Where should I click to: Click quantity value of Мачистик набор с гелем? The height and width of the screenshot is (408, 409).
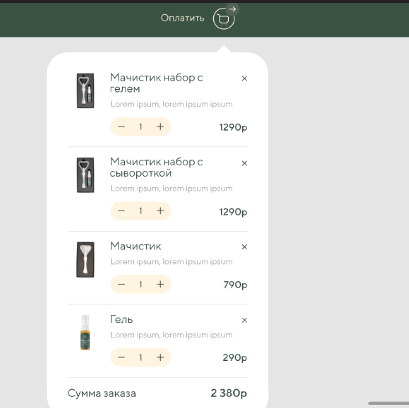[x=140, y=127]
